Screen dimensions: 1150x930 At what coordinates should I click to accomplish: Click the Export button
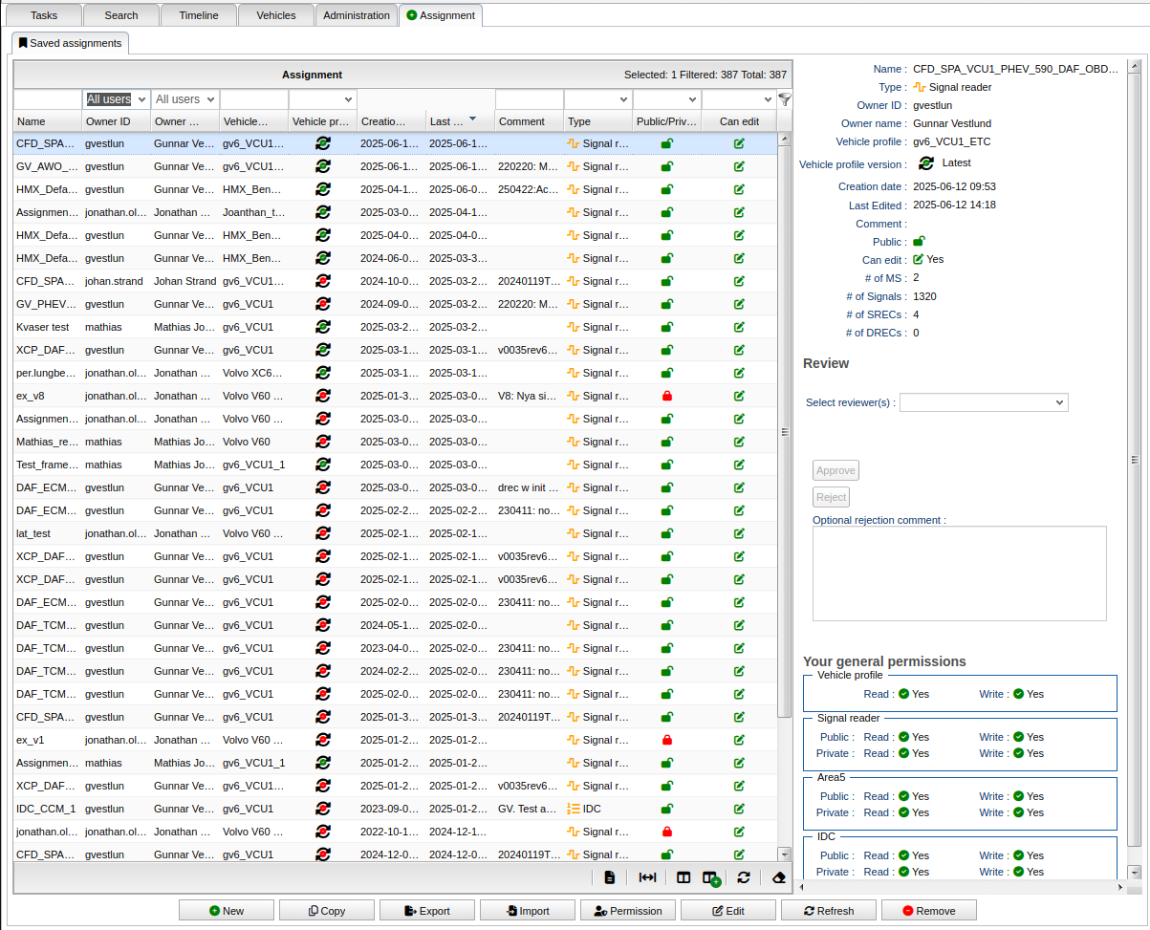click(x=427, y=911)
